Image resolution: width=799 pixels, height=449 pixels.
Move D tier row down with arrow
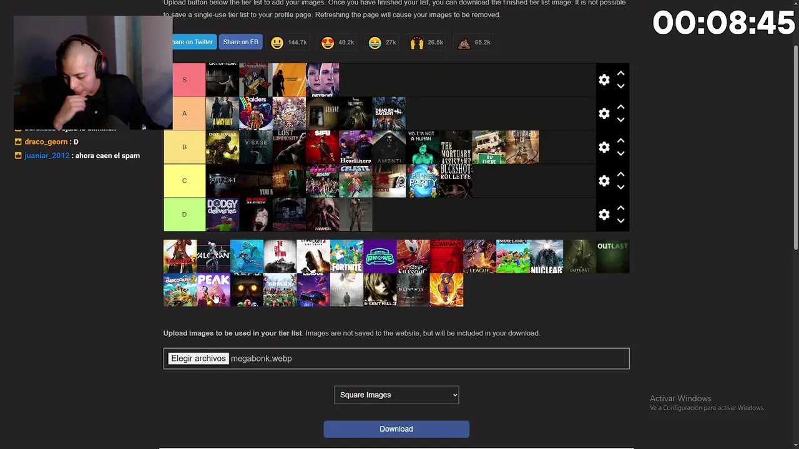pyautogui.click(x=620, y=221)
